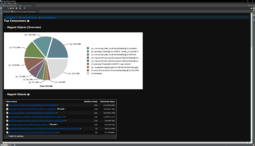Screen dimensions: 255x146
Task: Follow the Leak Suspects breadcrumb link
Action: pyautogui.click(x=11, y=17)
